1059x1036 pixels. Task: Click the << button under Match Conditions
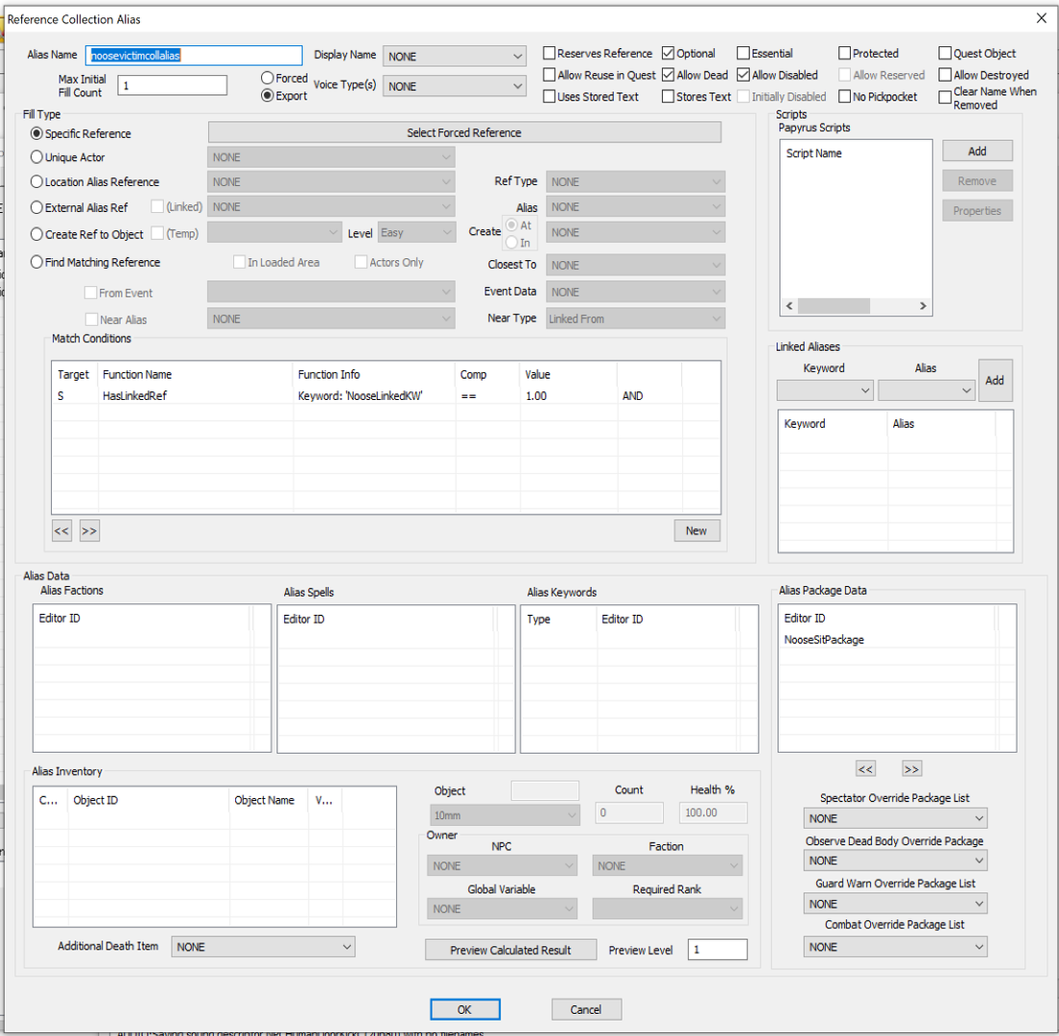click(61, 530)
